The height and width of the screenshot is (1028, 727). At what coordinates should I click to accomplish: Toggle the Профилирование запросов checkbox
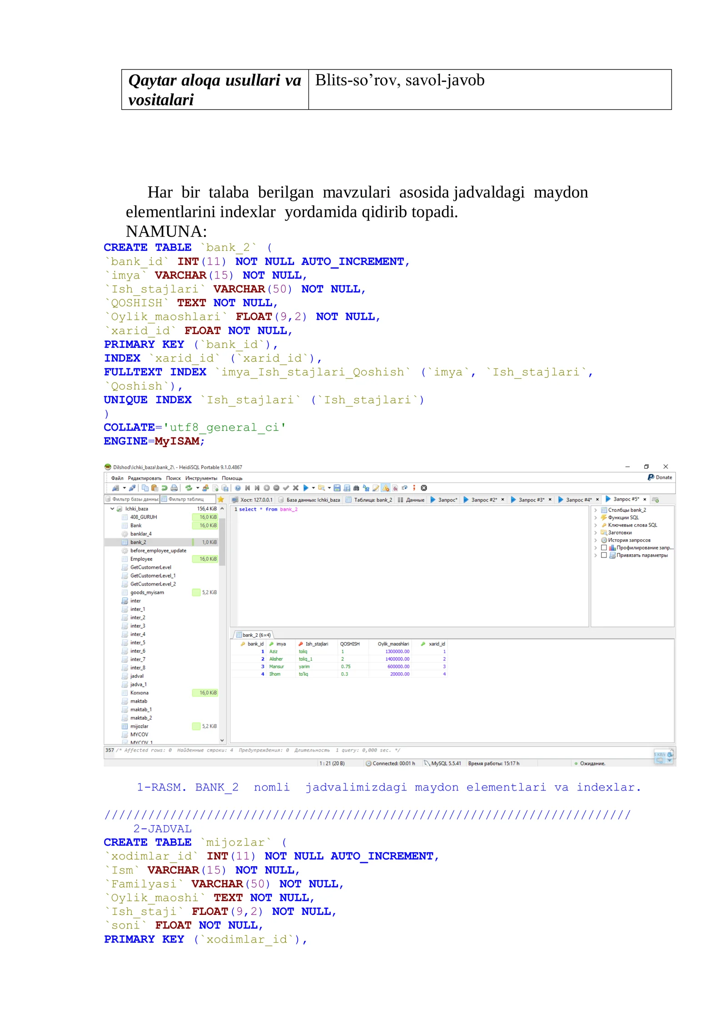click(604, 548)
